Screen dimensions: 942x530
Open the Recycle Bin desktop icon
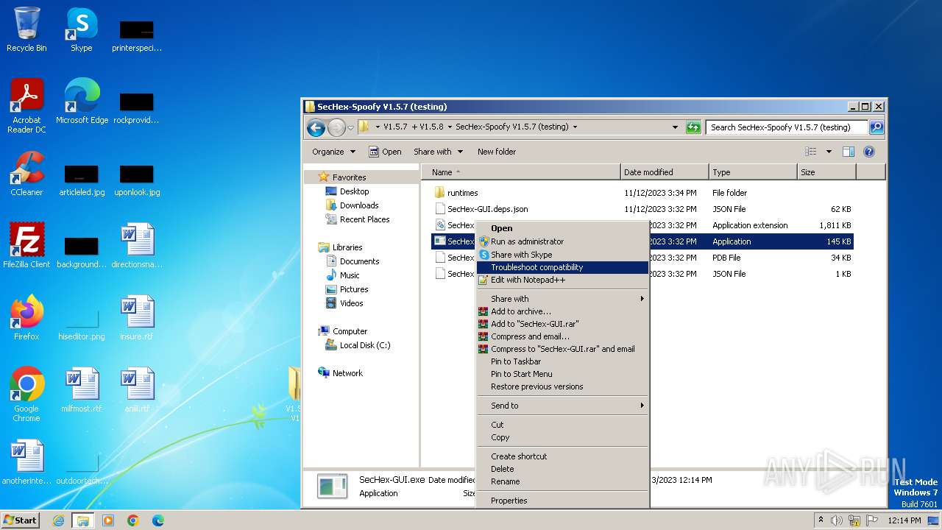(x=26, y=29)
